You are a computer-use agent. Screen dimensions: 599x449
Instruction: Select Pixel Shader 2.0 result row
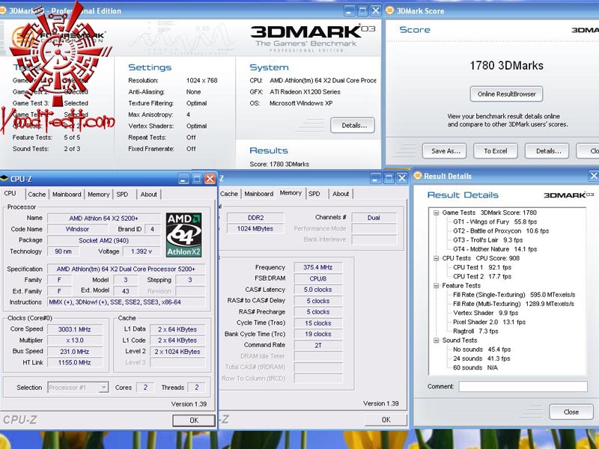point(489,323)
